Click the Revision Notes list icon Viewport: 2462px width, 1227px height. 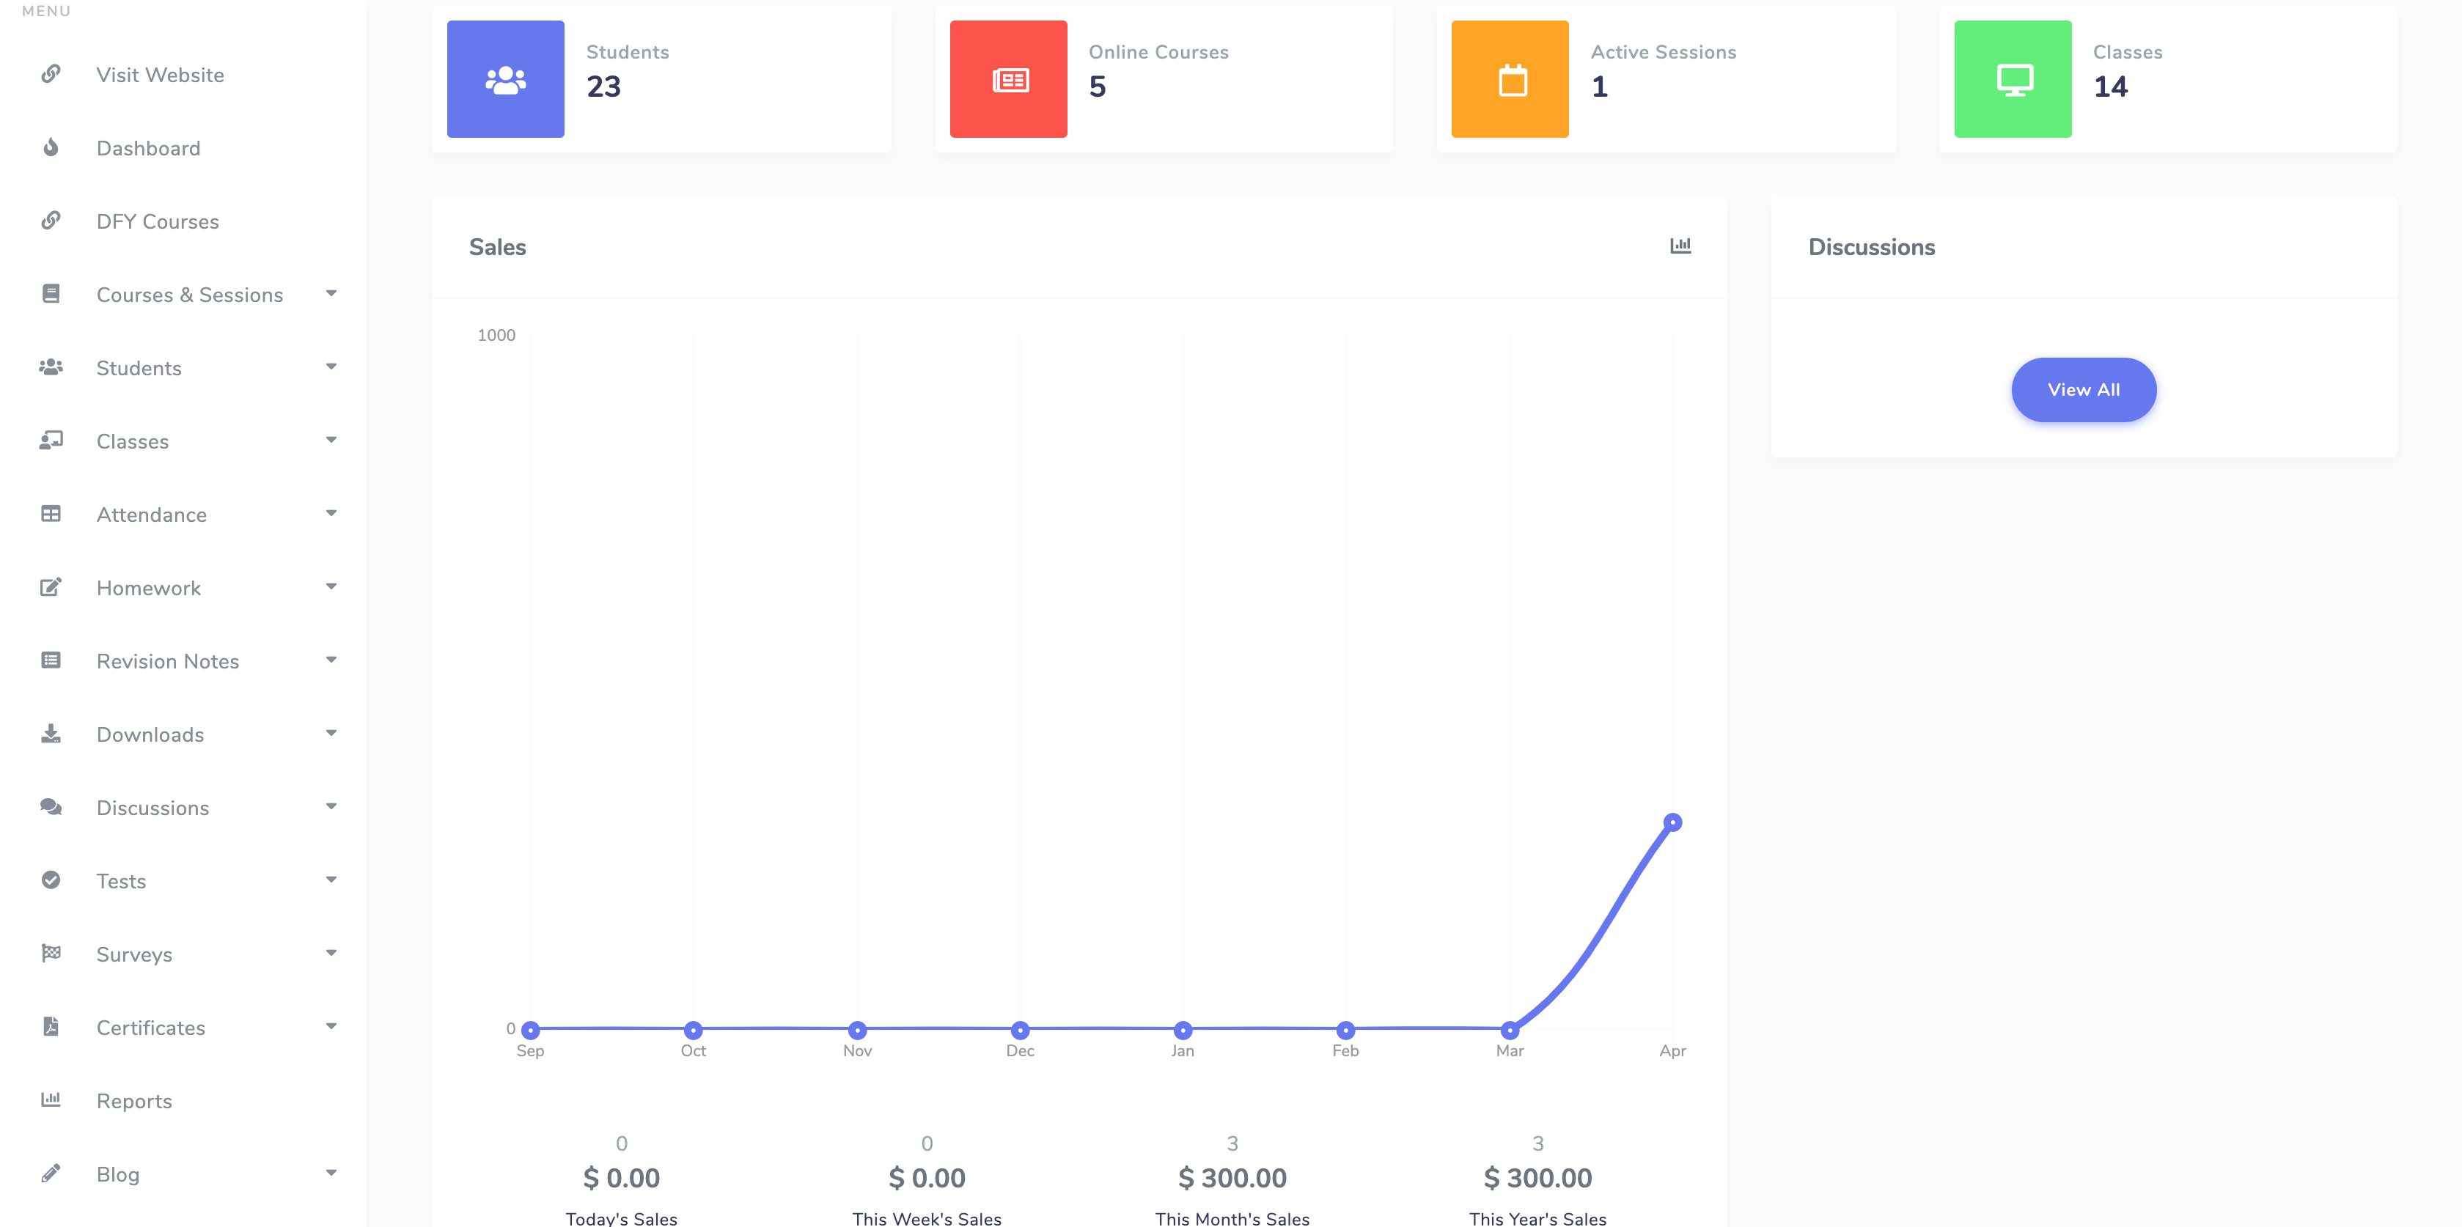coord(51,660)
